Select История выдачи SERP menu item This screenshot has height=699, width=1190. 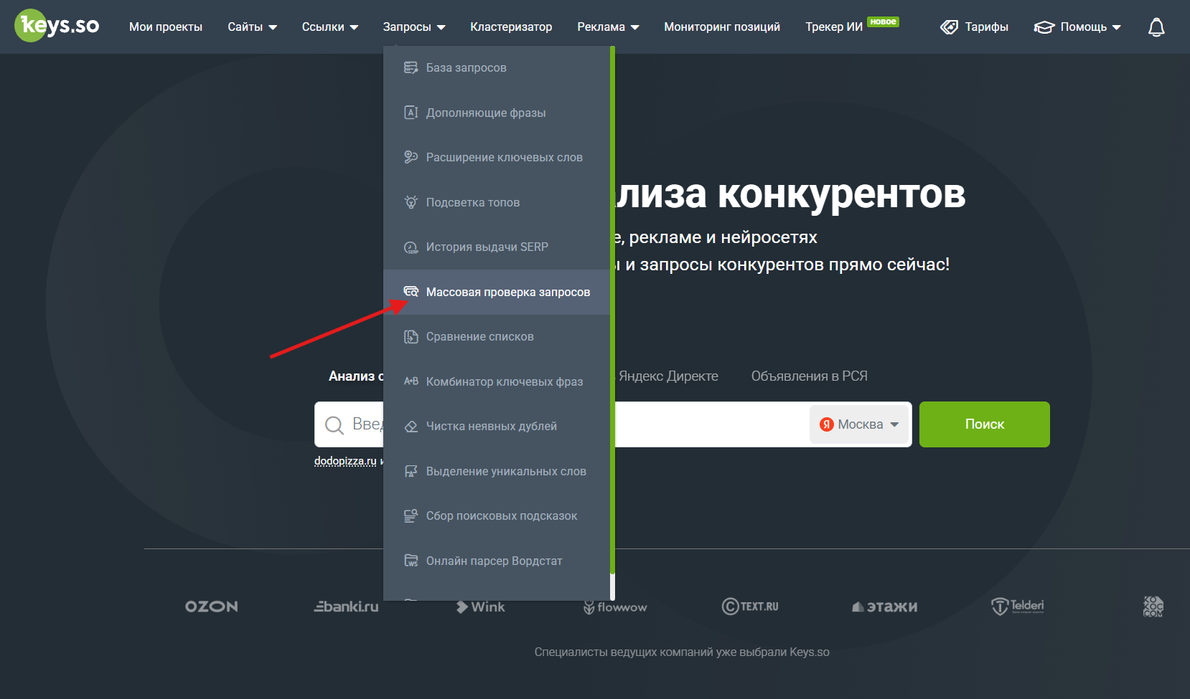(497, 247)
